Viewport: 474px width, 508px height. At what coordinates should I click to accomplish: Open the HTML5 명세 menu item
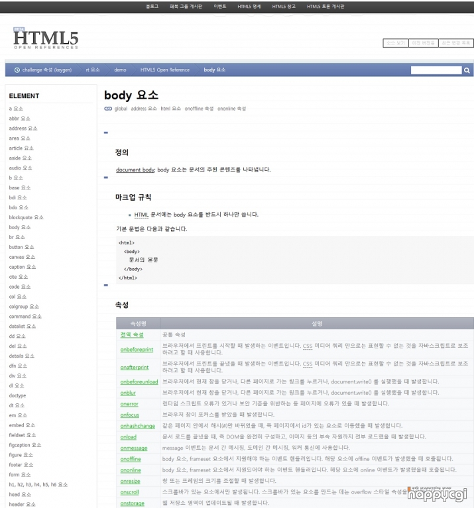point(249,7)
